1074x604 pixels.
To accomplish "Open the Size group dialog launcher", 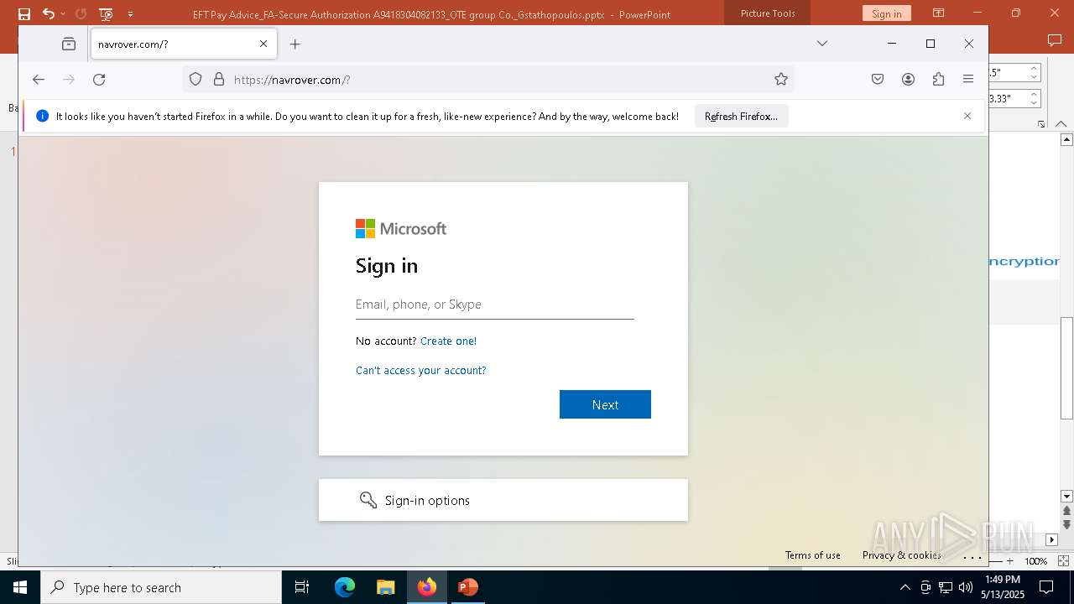I will click(1041, 124).
